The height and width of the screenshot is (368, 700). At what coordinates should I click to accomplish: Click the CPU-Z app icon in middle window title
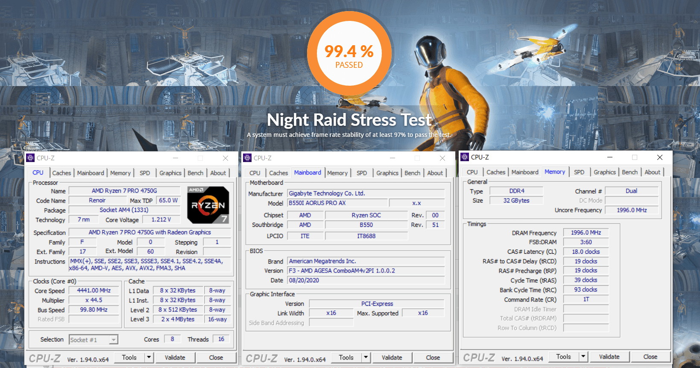pos(247,158)
